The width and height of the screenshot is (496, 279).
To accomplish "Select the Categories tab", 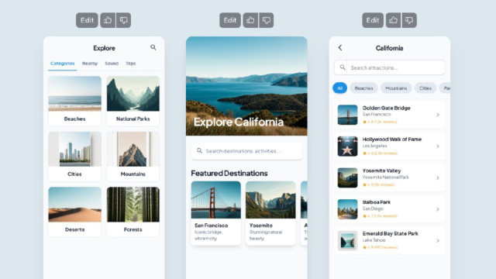I will 62,64.
